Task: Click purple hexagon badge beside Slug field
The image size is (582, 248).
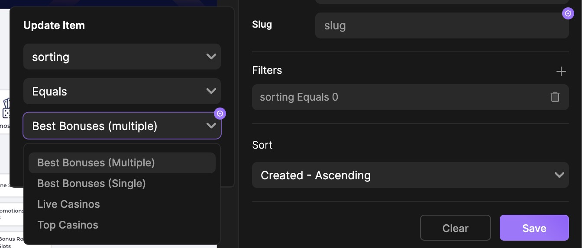Action: tap(568, 13)
